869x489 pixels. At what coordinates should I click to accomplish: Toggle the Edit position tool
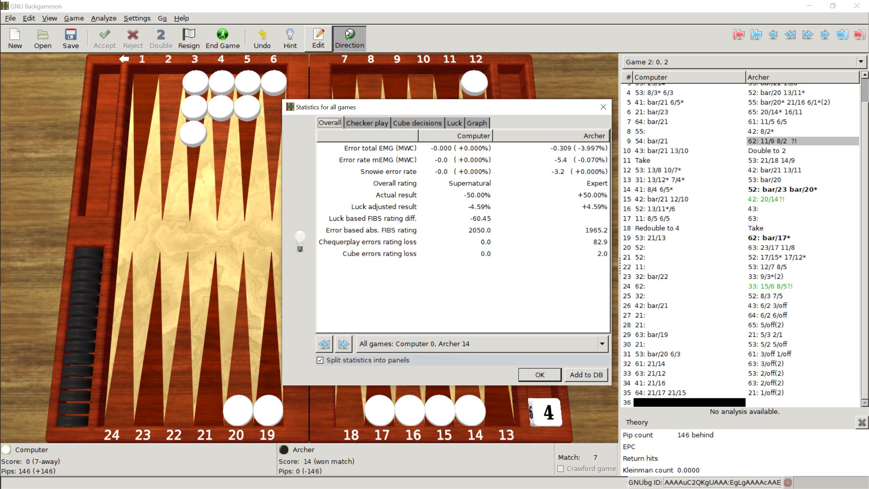click(318, 38)
